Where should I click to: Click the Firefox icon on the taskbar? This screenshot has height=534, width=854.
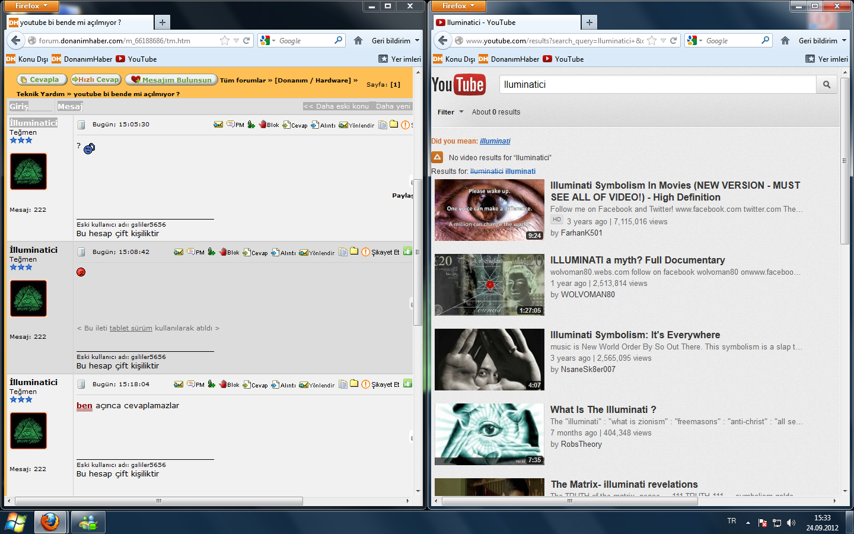click(50, 523)
